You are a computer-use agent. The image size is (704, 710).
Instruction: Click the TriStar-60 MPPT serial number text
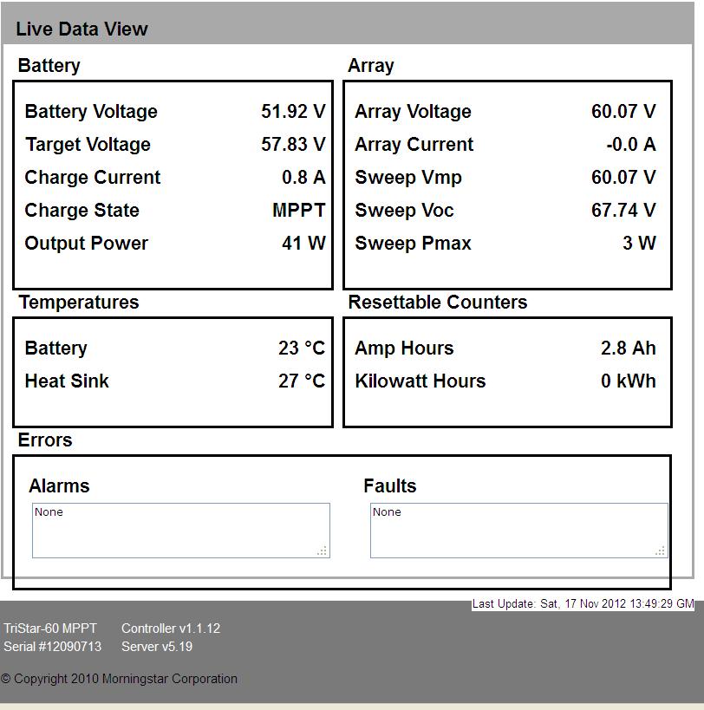pos(52,647)
